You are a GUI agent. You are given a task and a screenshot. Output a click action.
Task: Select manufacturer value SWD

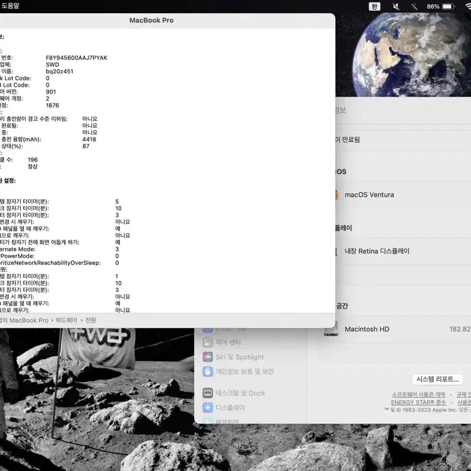click(52, 65)
